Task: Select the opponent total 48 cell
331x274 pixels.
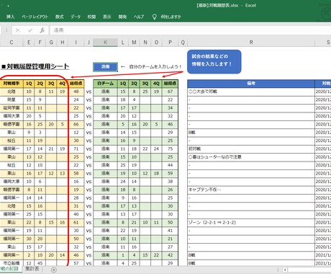Action: coord(76,92)
